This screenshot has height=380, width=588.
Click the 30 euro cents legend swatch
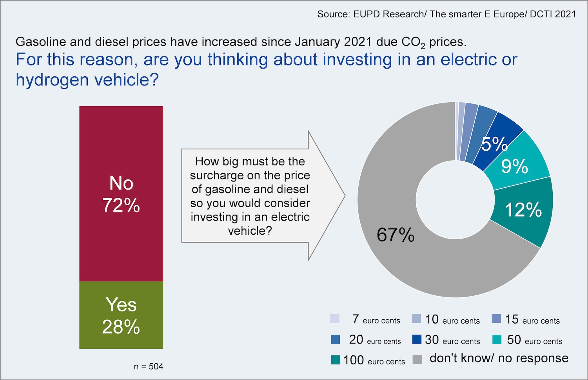(417, 339)
